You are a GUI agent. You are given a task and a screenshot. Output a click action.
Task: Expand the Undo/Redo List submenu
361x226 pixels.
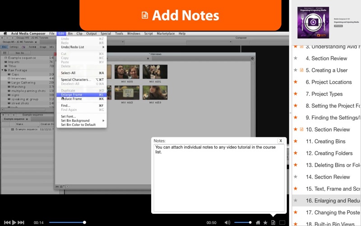click(x=82, y=47)
